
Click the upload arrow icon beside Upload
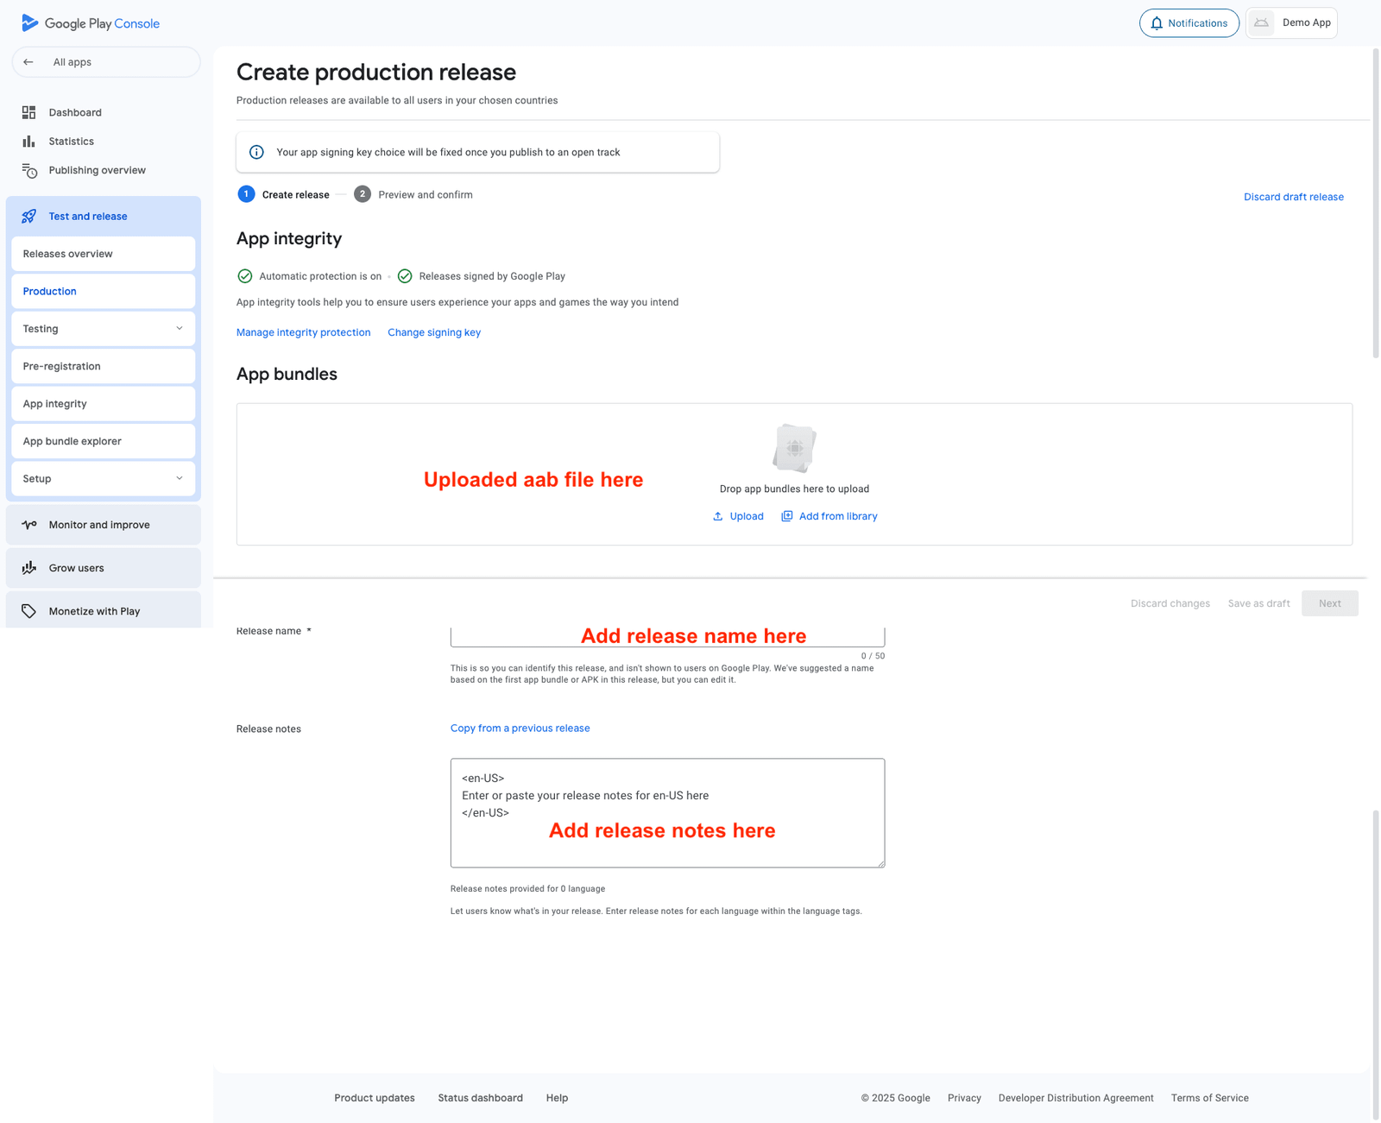[717, 516]
